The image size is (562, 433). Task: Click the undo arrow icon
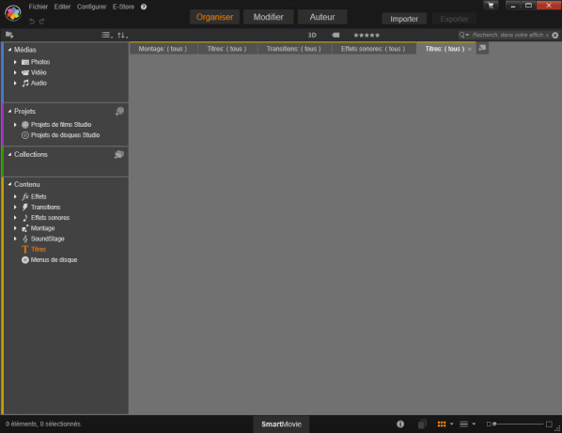[x=32, y=22]
